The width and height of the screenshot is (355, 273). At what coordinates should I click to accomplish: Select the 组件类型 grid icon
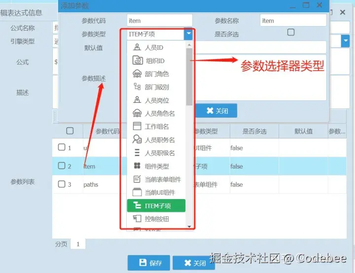coord(137,166)
